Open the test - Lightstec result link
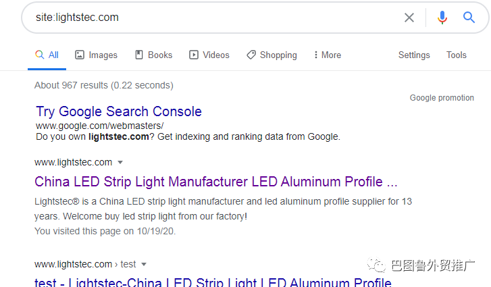The height and width of the screenshot is (287, 491). click(x=213, y=282)
